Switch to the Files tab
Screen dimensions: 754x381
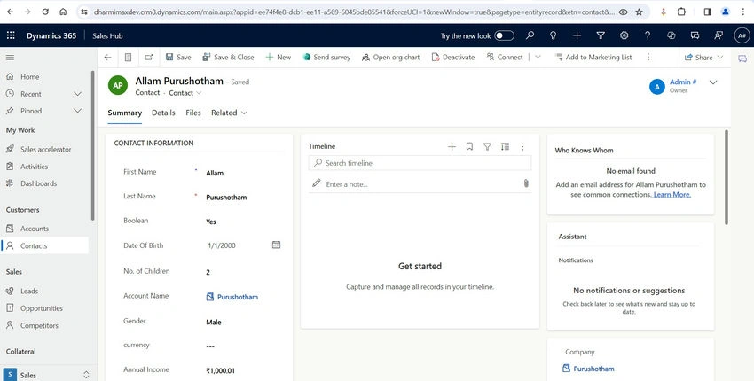pyautogui.click(x=193, y=113)
